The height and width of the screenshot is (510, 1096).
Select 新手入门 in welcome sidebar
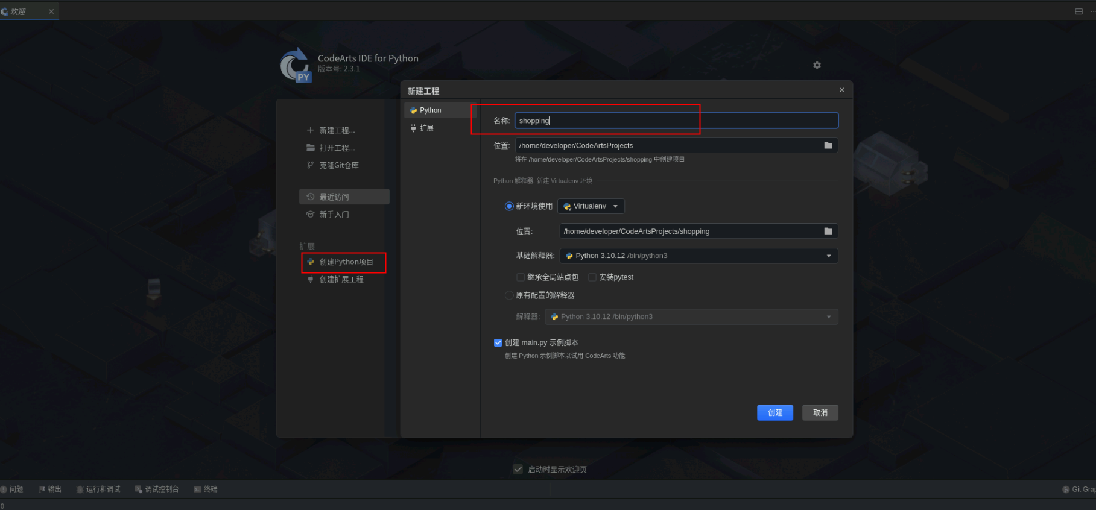click(328, 215)
